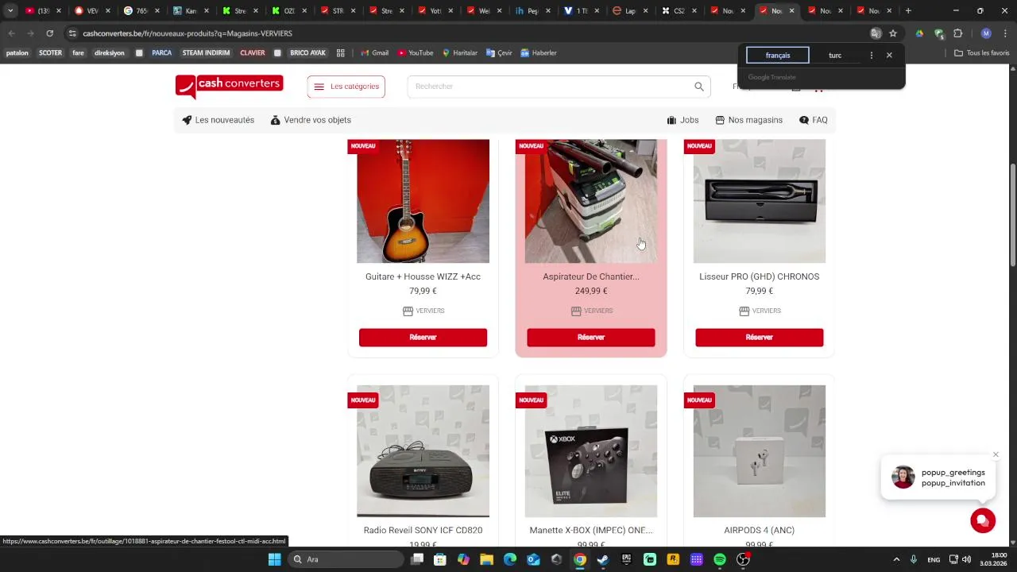Open the red chat bubble button
This screenshot has height=572, width=1017.
(x=983, y=520)
